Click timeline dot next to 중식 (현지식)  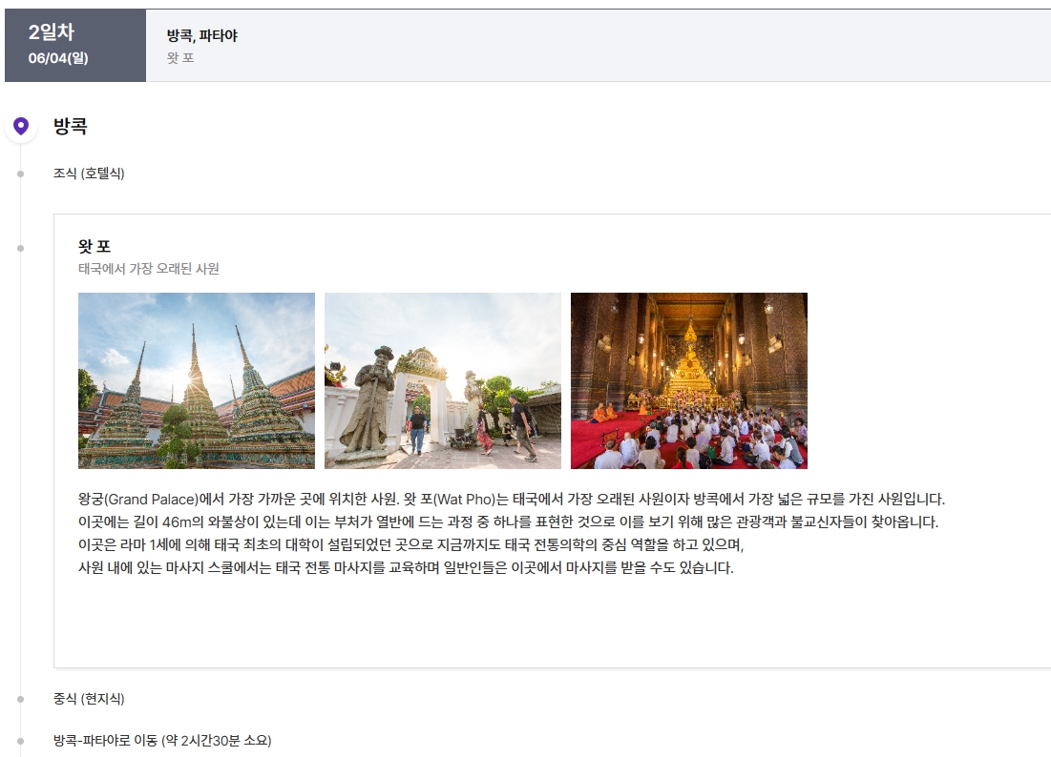(21, 700)
